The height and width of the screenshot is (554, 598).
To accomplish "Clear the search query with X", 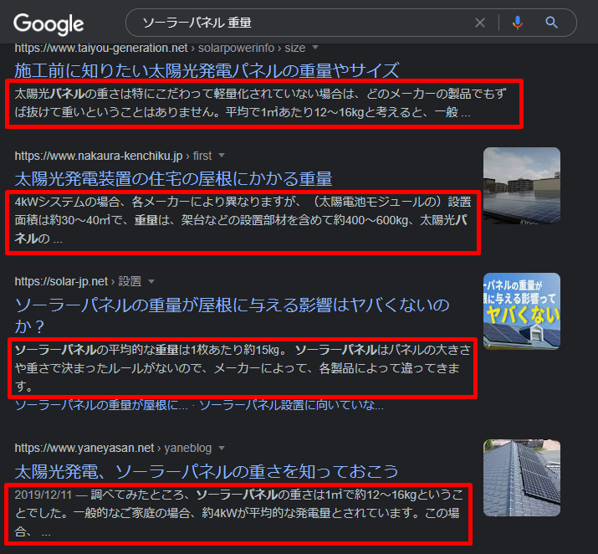I will click(x=480, y=23).
